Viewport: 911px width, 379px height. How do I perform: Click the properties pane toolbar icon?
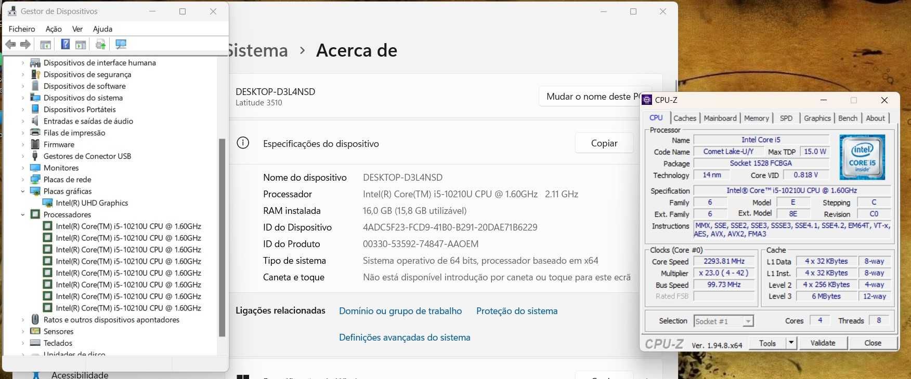coord(81,45)
